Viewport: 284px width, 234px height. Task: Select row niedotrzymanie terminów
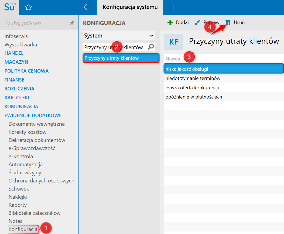click(224, 78)
